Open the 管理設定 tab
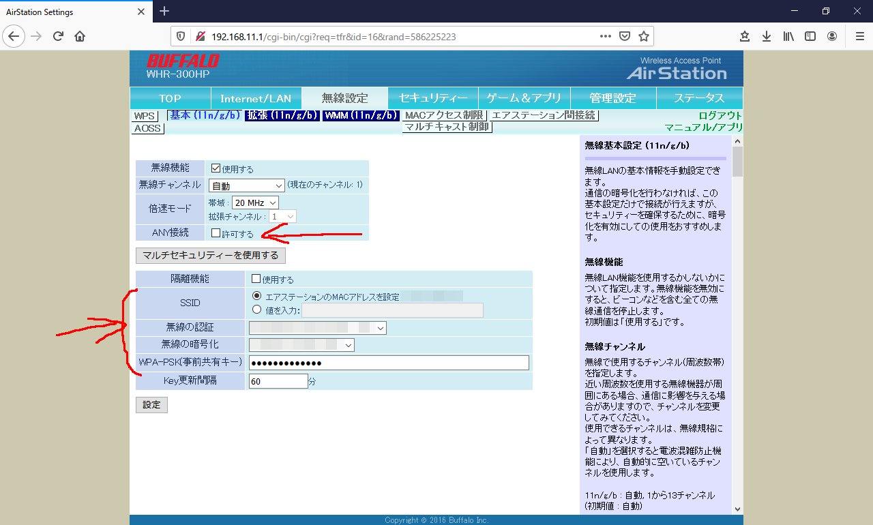Image resolution: width=873 pixels, height=525 pixels. coord(613,98)
